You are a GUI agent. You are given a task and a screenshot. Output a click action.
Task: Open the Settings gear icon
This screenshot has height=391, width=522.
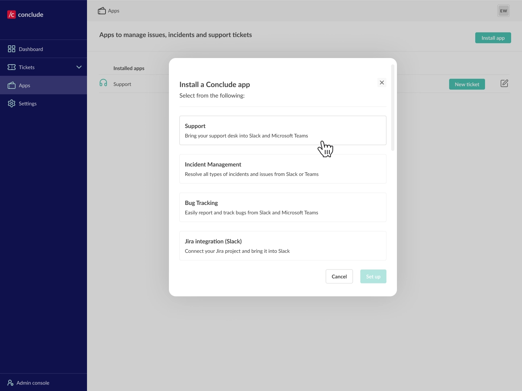[12, 103]
